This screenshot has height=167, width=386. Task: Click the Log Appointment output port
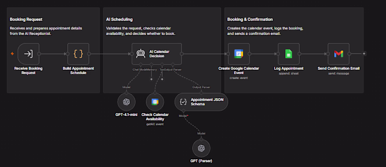[299, 54]
